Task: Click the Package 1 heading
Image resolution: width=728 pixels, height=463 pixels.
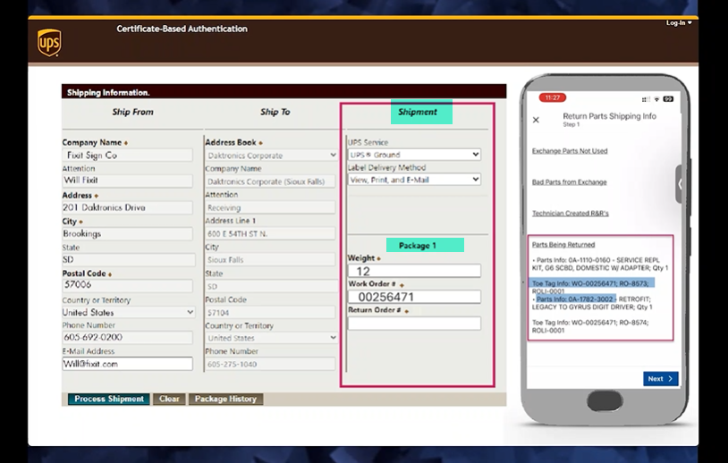Action: tap(418, 246)
